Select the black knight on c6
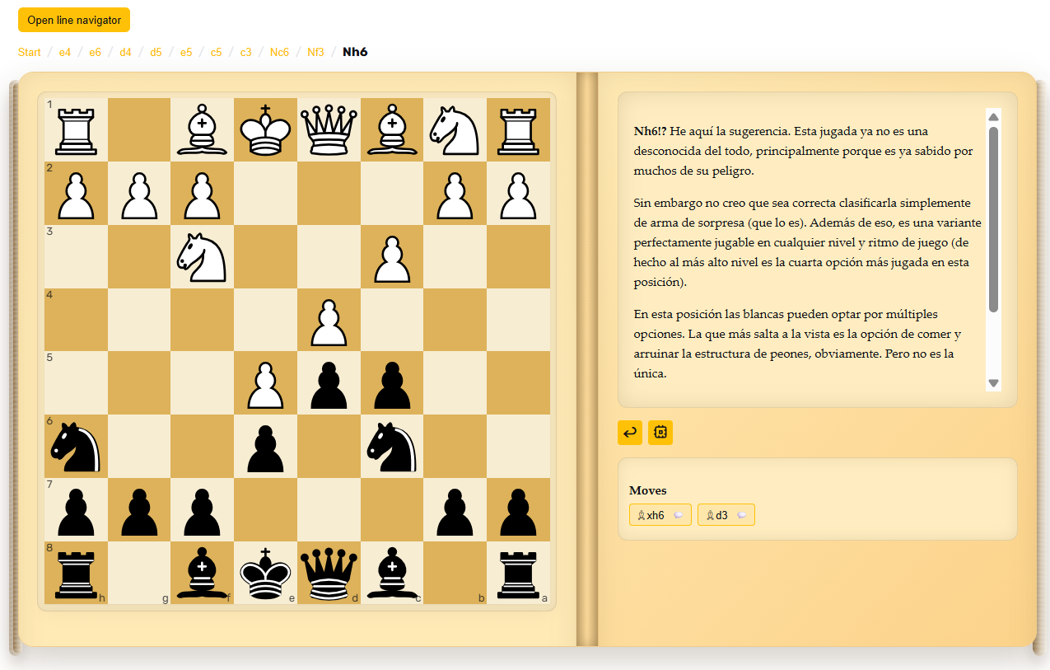The width and height of the screenshot is (1050, 670). coord(392,446)
